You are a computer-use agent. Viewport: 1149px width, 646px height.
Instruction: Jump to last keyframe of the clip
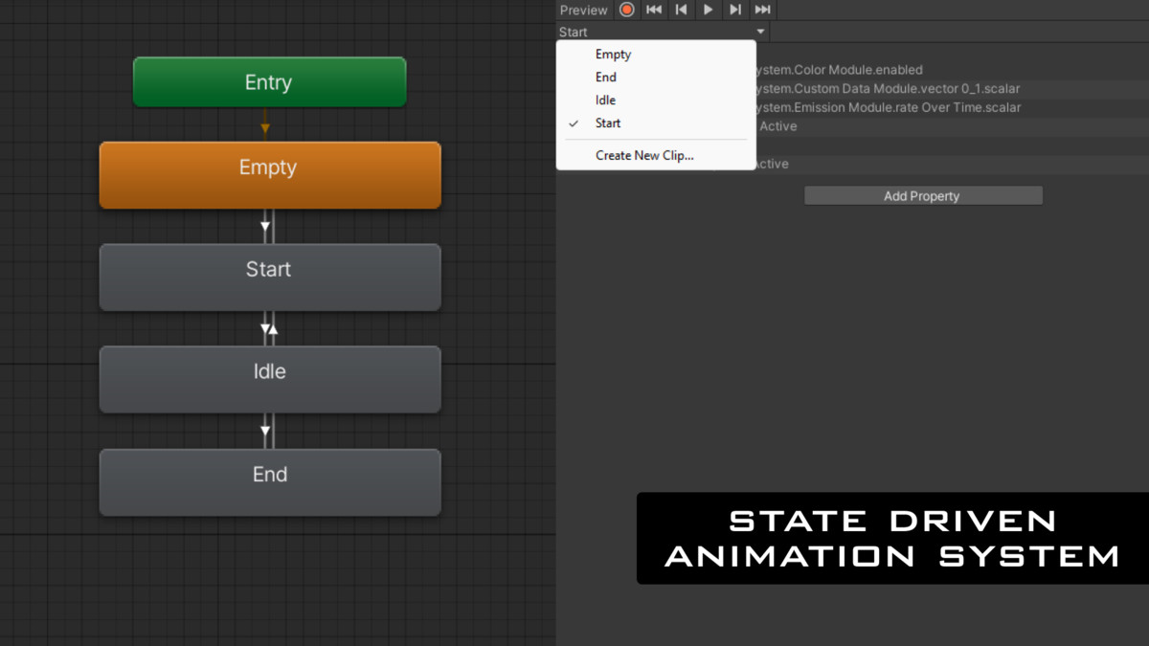click(x=762, y=10)
